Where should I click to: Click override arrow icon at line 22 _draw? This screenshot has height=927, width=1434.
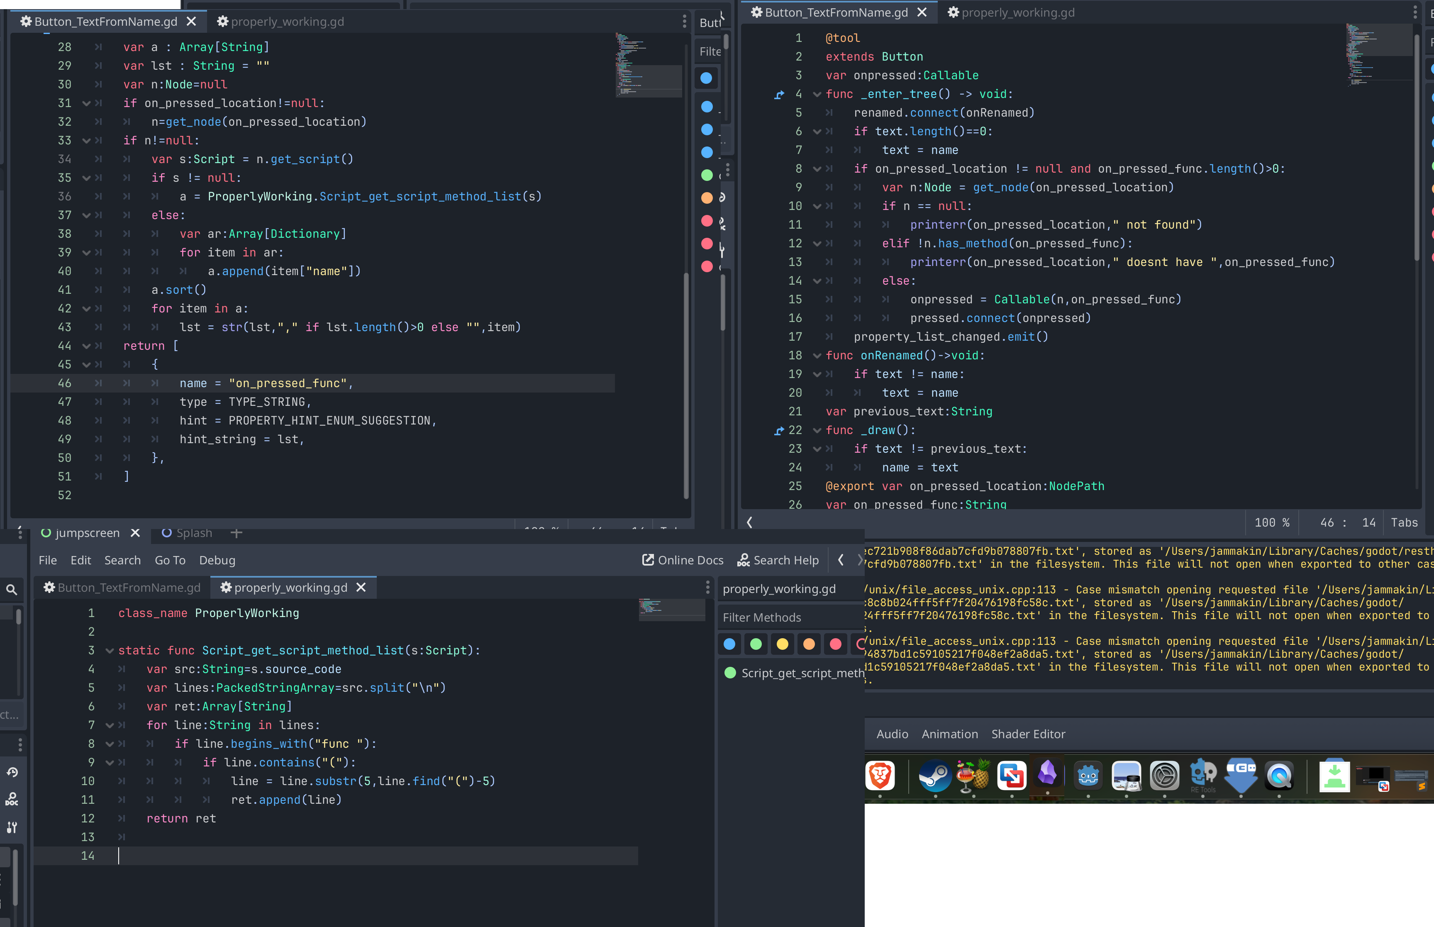click(779, 430)
